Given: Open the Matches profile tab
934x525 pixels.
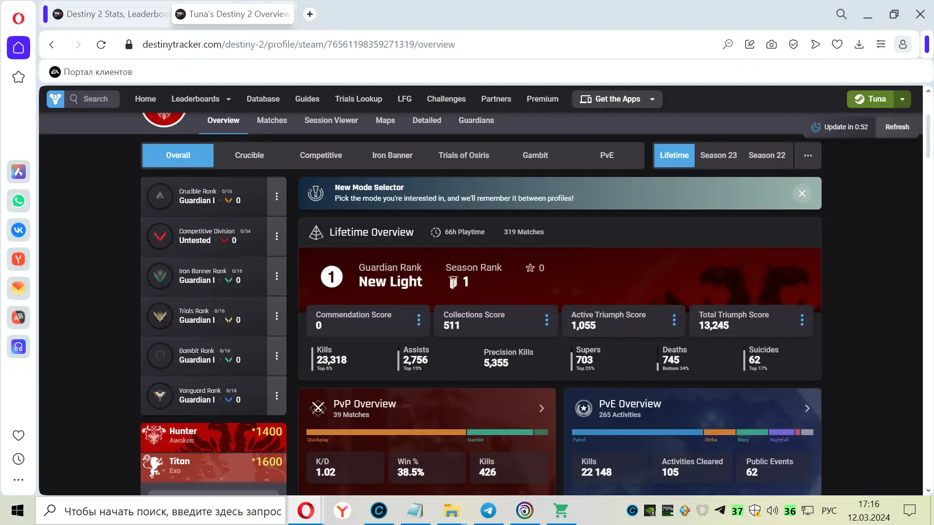Looking at the screenshot, I should [272, 121].
